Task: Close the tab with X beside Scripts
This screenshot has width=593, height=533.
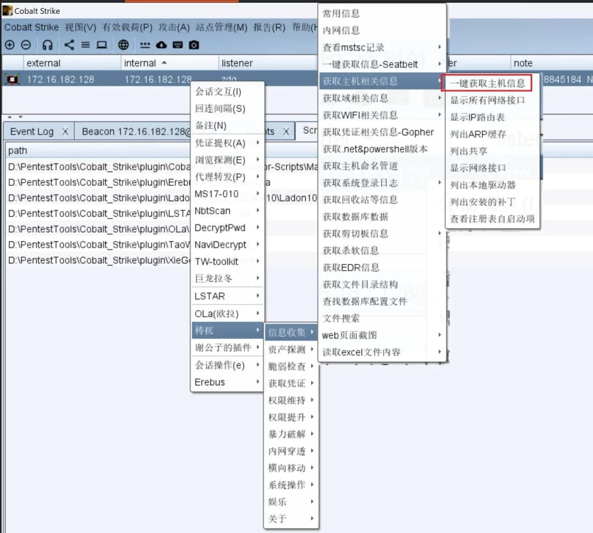Action: [x=286, y=131]
